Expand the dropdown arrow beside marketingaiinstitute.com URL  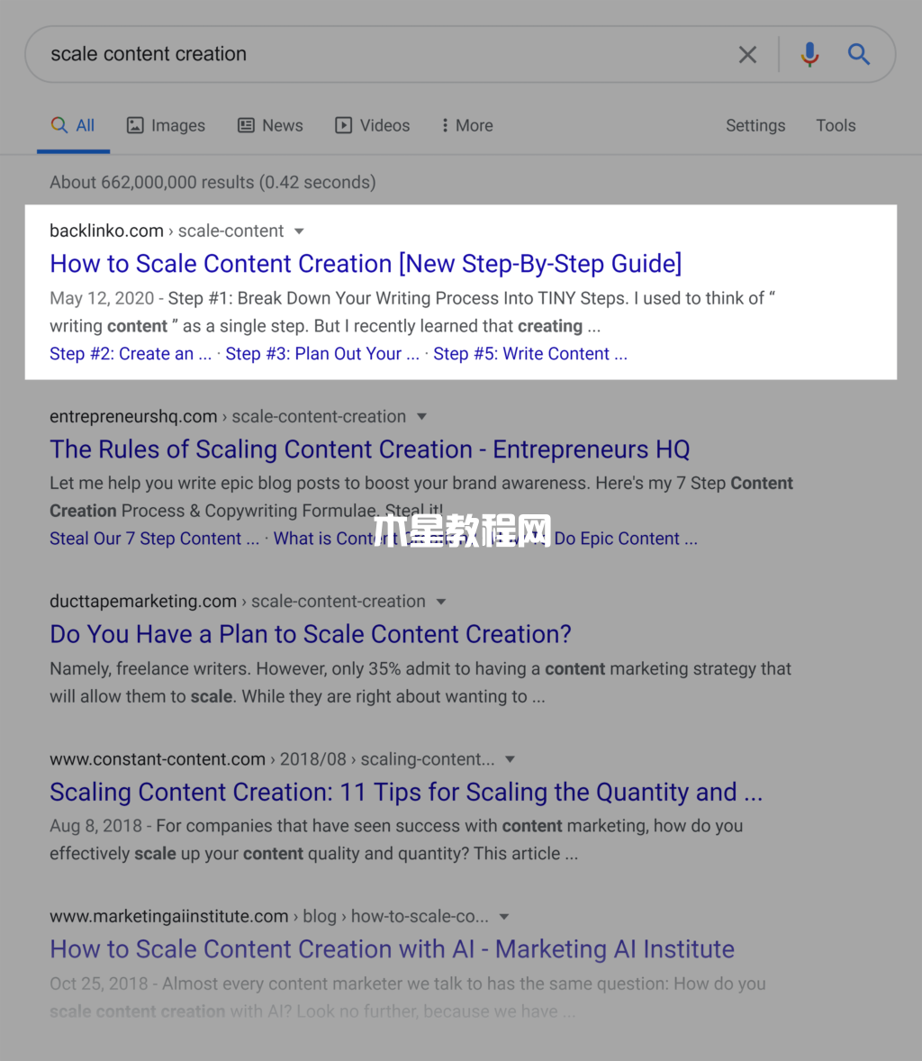504,917
